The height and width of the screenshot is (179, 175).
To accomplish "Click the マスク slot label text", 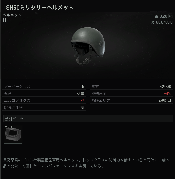I will click(9, 127).
